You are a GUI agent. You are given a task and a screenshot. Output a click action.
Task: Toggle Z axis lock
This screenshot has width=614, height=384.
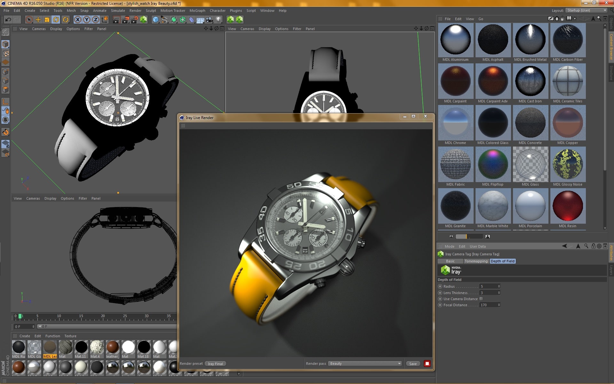95,20
